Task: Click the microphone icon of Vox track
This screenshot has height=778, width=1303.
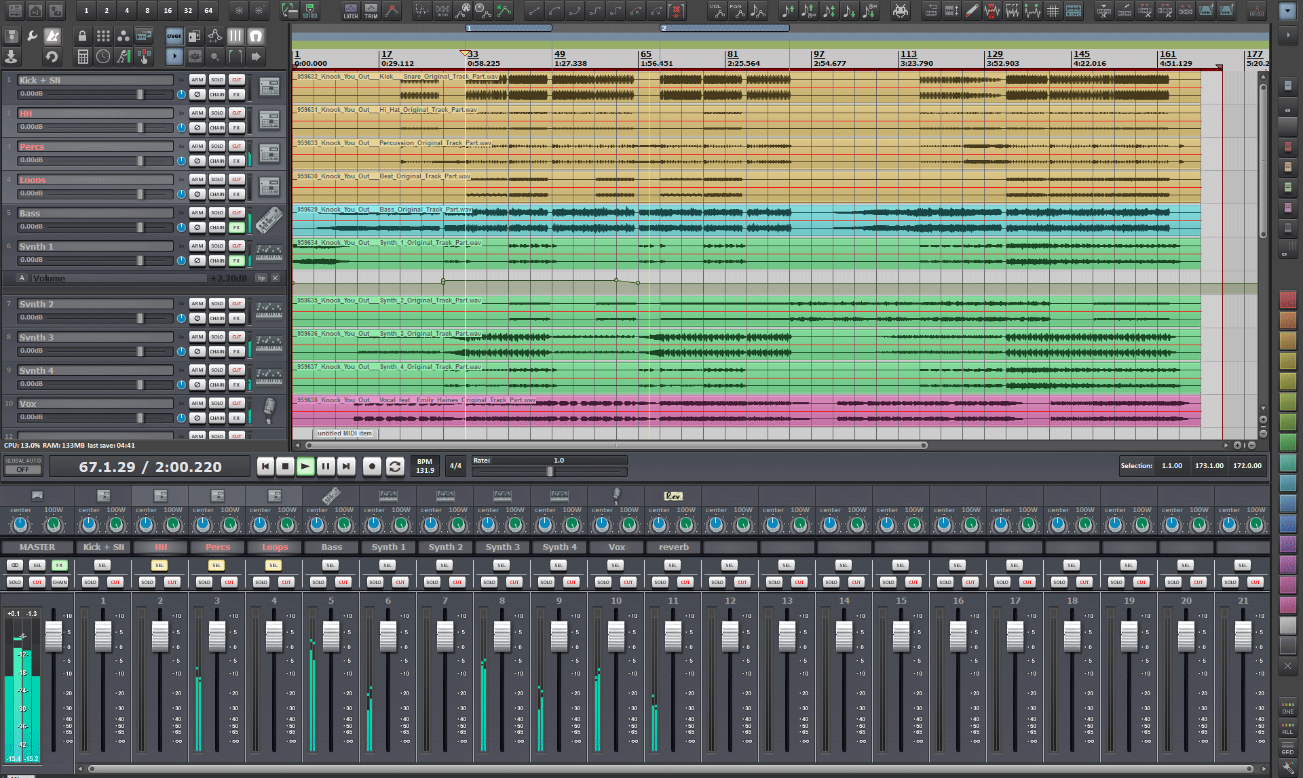Action: coord(269,410)
